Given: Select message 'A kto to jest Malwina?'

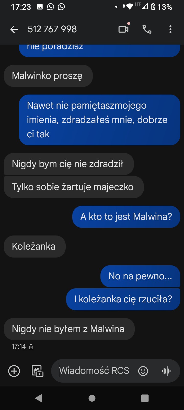Looking at the screenshot, I should click(x=126, y=217).
